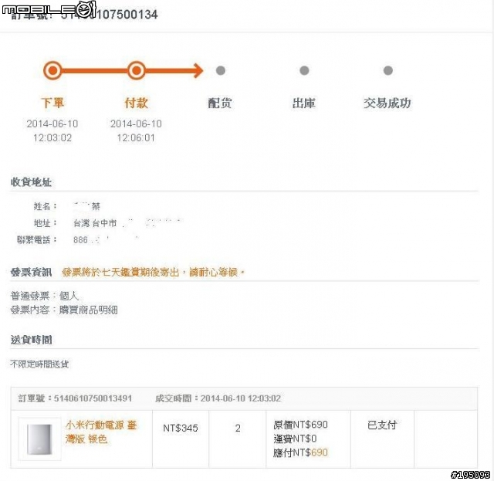Viewport: 494px width, 481px height.
Task: Click the Mobile01 logo watermark
Action: [x=49, y=10]
